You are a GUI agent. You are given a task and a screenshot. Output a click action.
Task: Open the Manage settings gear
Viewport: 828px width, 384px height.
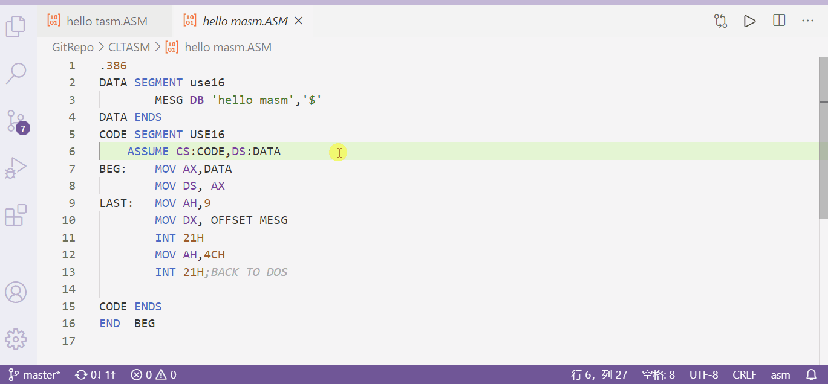(16, 339)
